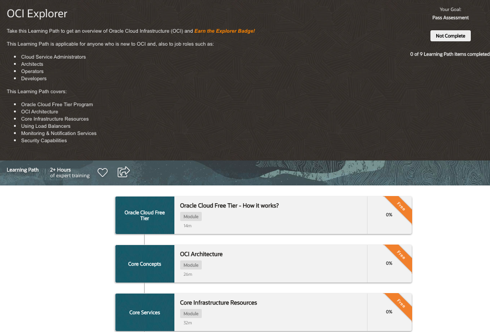This screenshot has width=490, height=332.
Task: Click the 'Learning Path' label in banner
Action: [x=23, y=170]
